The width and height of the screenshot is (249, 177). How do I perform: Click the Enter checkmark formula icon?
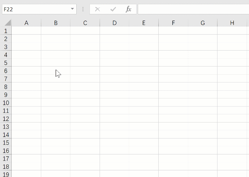tap(113, 9)
